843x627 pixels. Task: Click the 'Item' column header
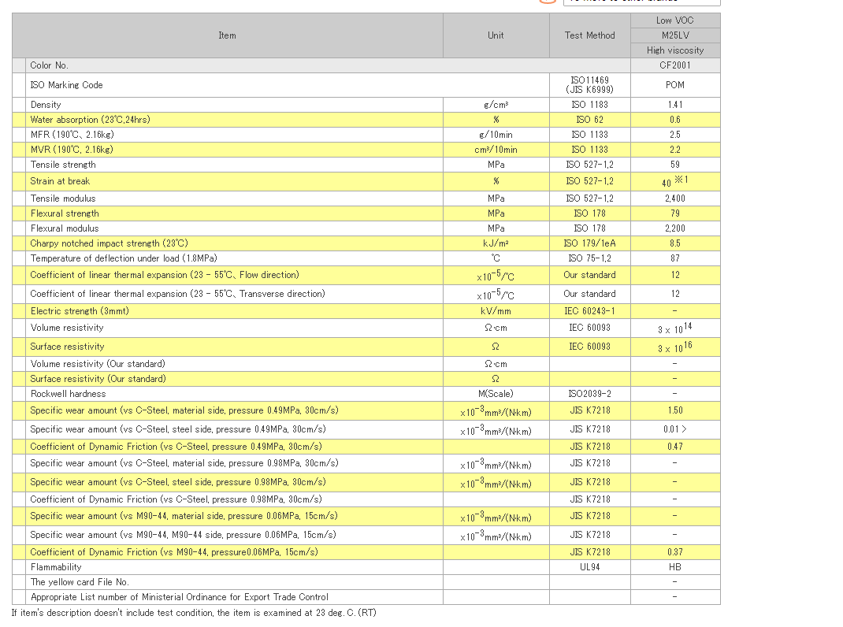(x=228, y=35)
